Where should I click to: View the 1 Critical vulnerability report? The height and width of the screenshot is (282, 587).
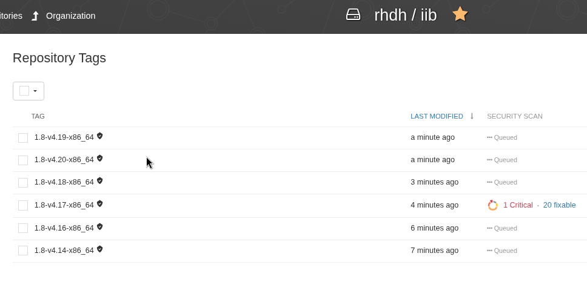click(518, 205)
